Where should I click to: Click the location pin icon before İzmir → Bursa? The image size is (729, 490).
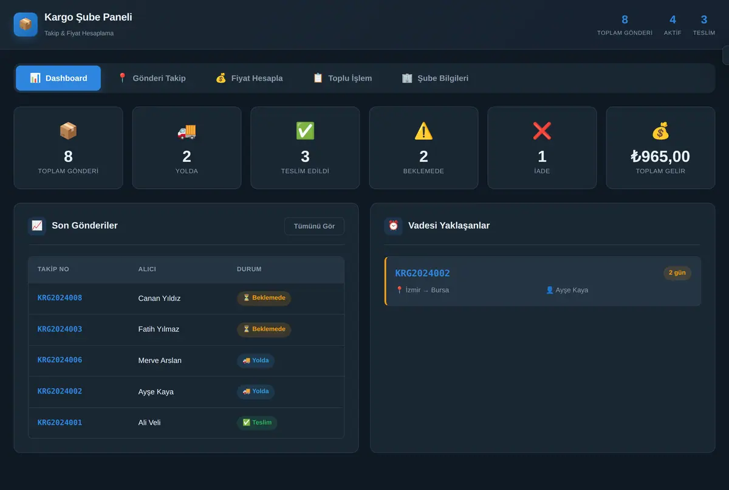point(399,290)
